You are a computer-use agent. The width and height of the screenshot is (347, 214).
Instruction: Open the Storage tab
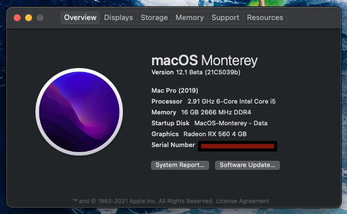click(x=154, y=18)
